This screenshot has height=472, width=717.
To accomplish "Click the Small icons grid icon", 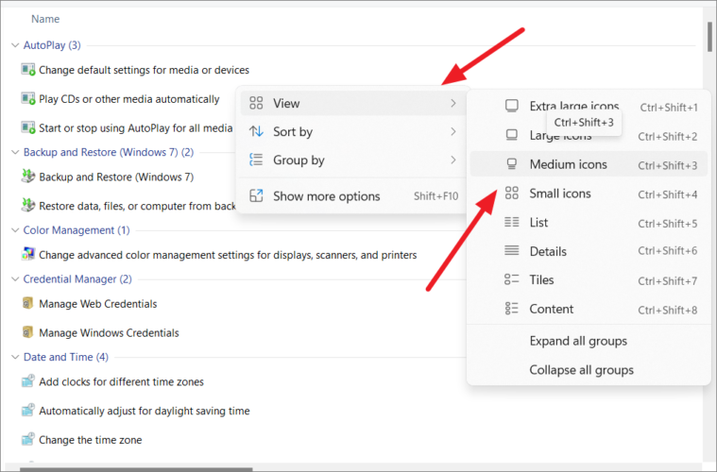I will coord(512,194).
